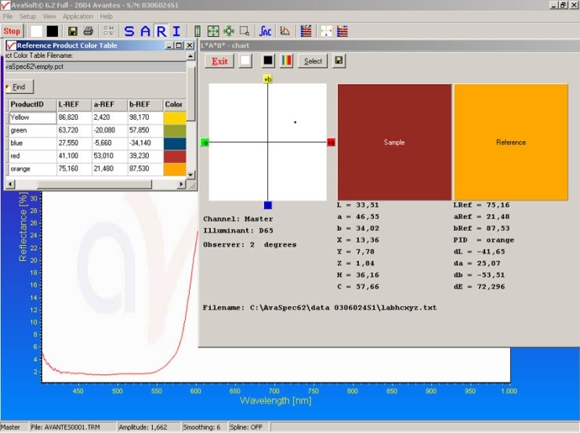Click scroll up arrow in color table
Screen dimensions: 580x433
190,56
